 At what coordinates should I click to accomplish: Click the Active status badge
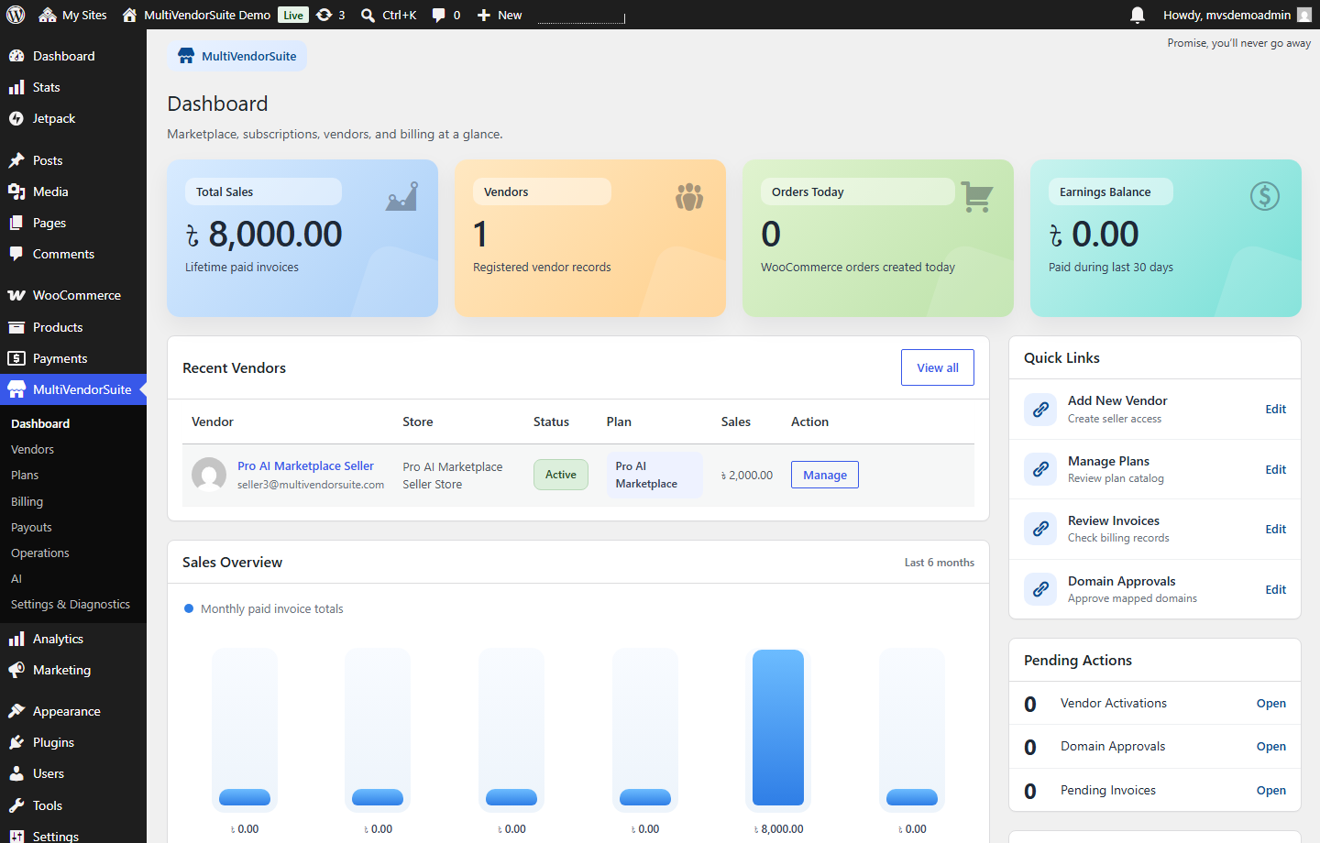click(x=561, y=475)
